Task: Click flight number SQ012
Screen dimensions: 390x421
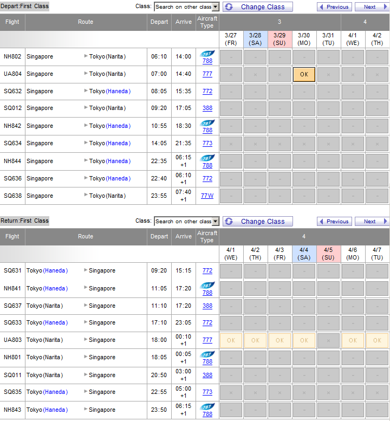Action: click(x=12, y=108)
